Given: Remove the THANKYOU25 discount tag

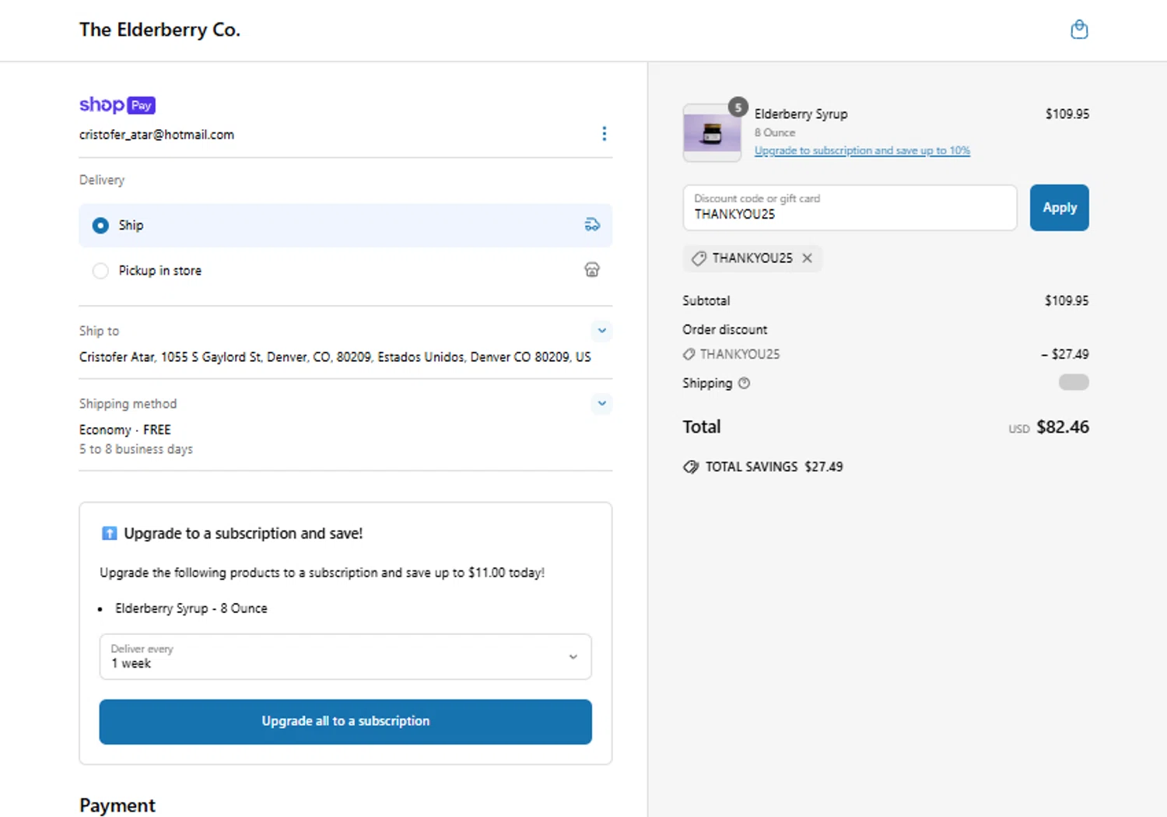Looking at the screenshot, I should (x=807, y=258).
